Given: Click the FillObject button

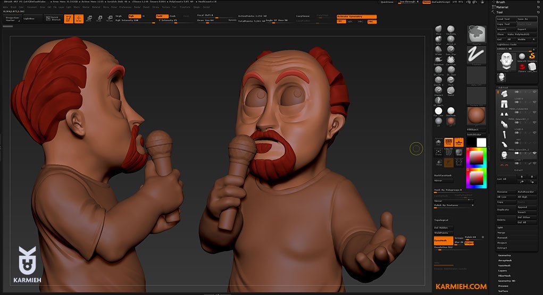Looking at the screenshot, I should (476, 130).
